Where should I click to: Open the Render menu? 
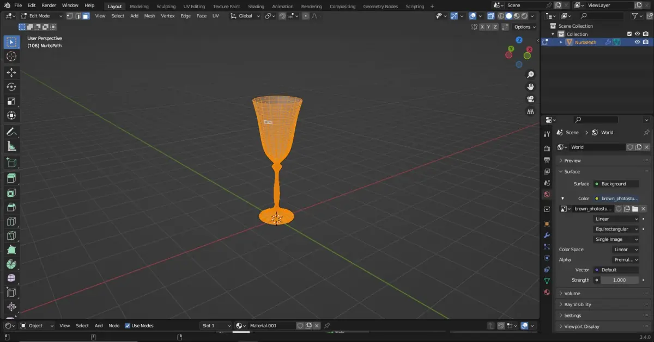coord(49,5)
